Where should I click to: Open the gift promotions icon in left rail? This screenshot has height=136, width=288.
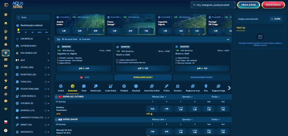pos(6,15)
